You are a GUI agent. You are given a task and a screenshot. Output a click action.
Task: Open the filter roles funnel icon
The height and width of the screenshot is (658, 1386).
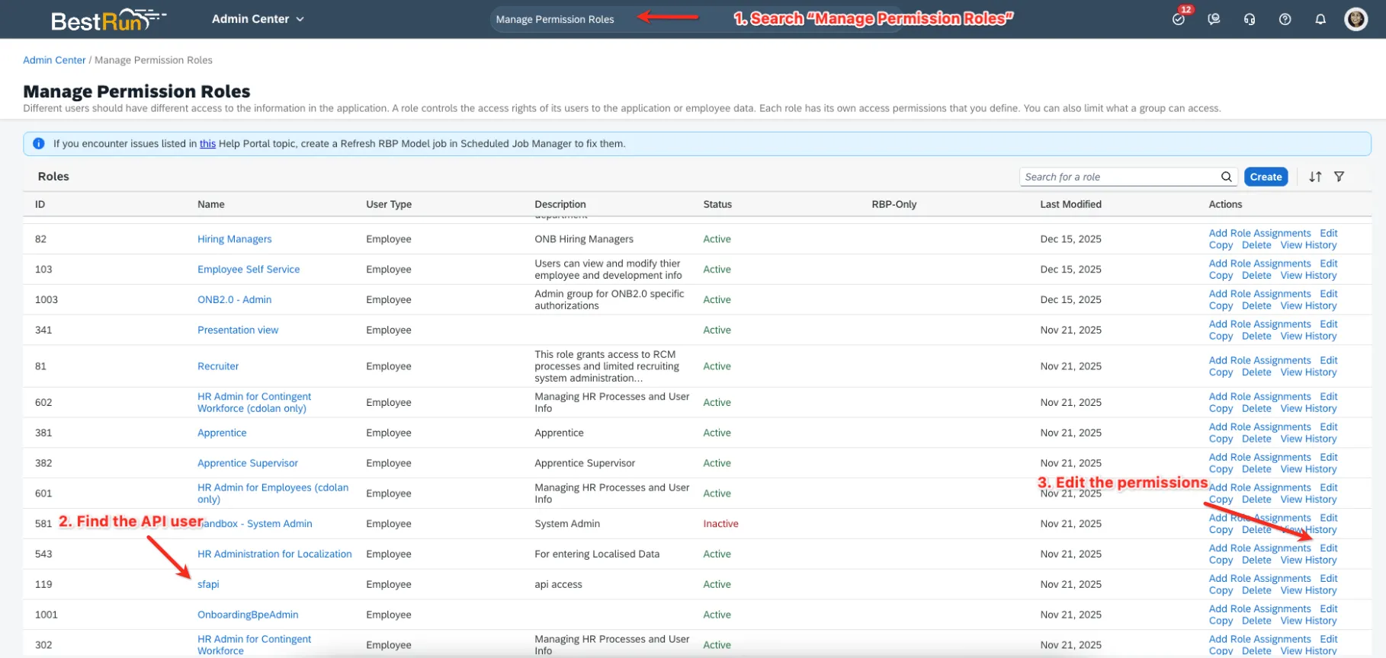pyautogui.click(x=1339, y=177)
